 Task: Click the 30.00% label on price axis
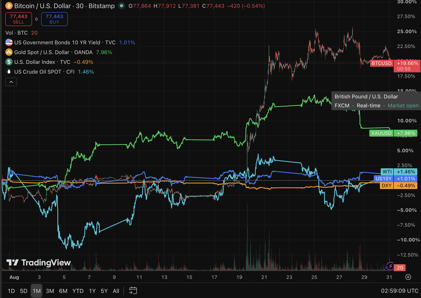point(407,2)
